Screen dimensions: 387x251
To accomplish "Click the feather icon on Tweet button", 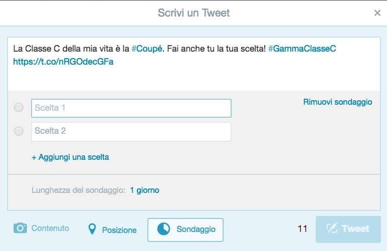I will 332,229.
